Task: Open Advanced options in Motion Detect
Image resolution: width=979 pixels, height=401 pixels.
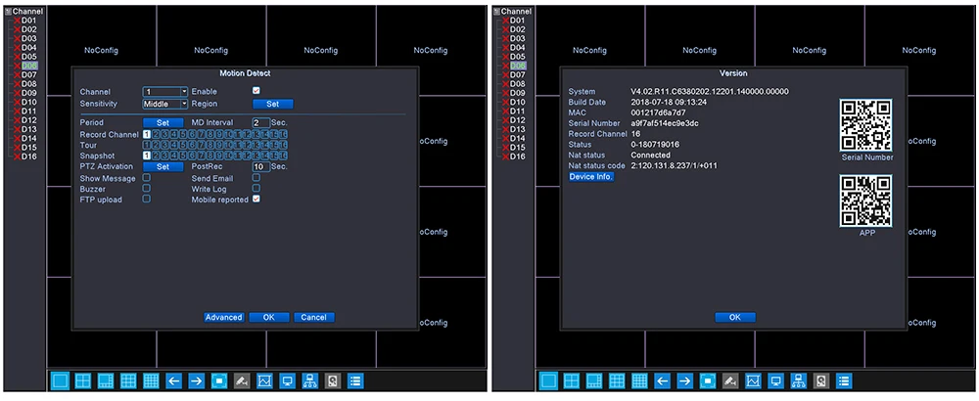Action: pos(223,318)
